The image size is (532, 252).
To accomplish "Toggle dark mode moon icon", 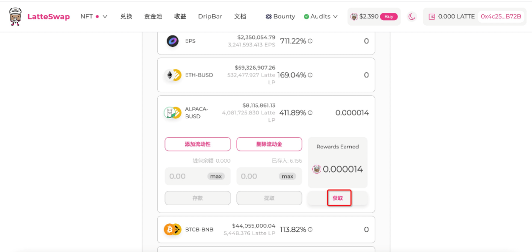I will [x=412, y=16].
